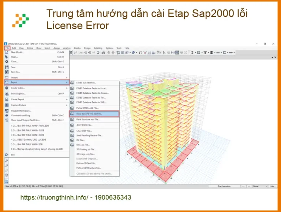The width and height of the screenshot is (281, 212).
Task: Choose ETABS Database Tables to Excel
Action: click(94, 88)
